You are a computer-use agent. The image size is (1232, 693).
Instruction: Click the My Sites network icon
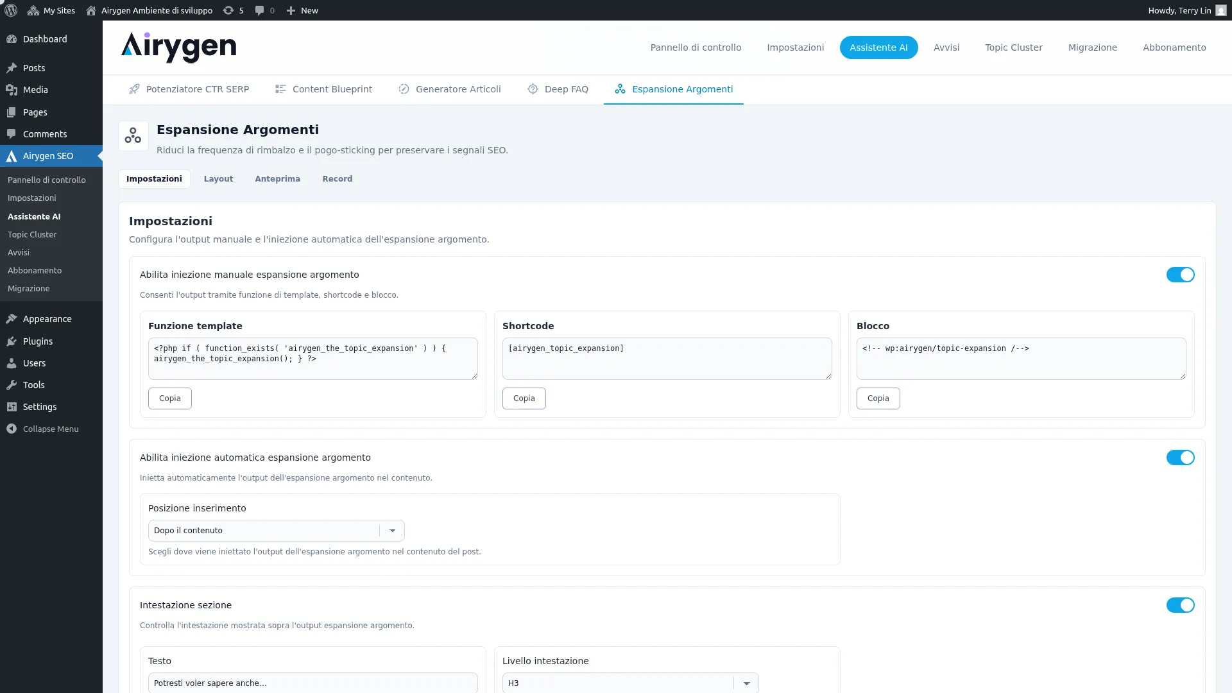(33, 10)
